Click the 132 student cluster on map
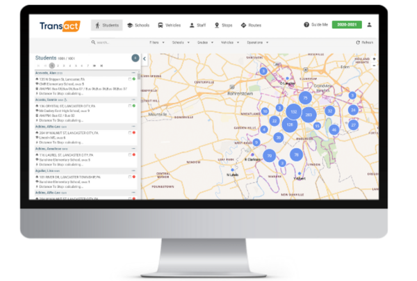 coord(293,112)
